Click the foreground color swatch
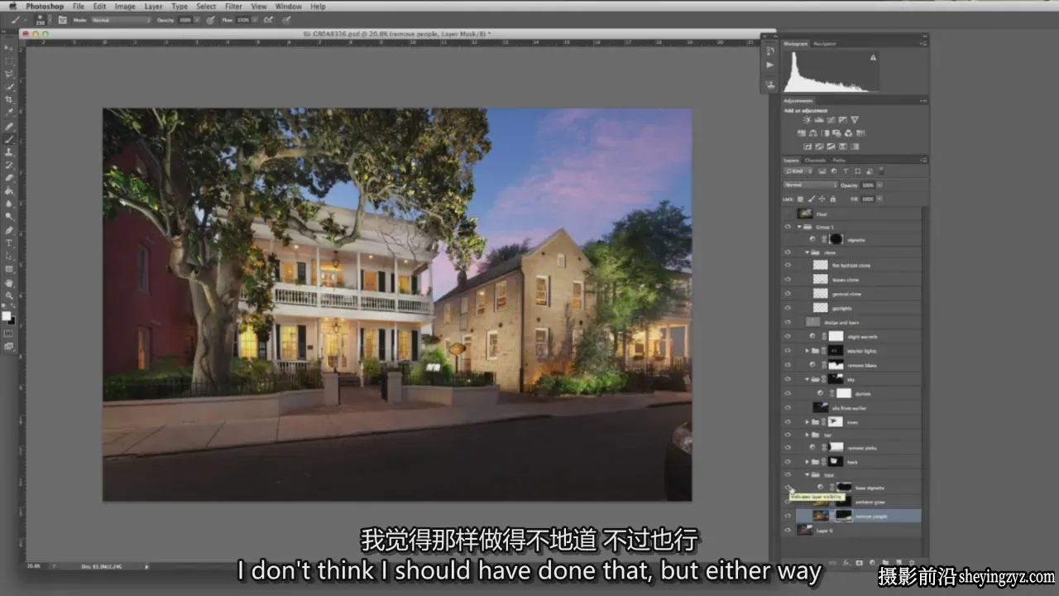 point(7,315)
